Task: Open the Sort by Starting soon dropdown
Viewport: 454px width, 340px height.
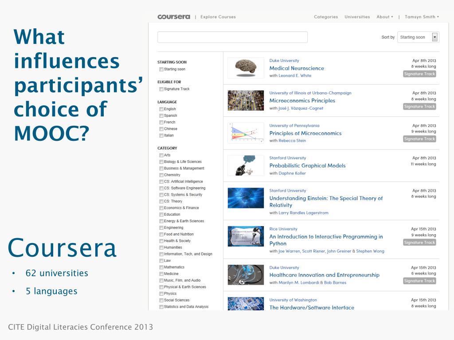Action: (418, 37)
